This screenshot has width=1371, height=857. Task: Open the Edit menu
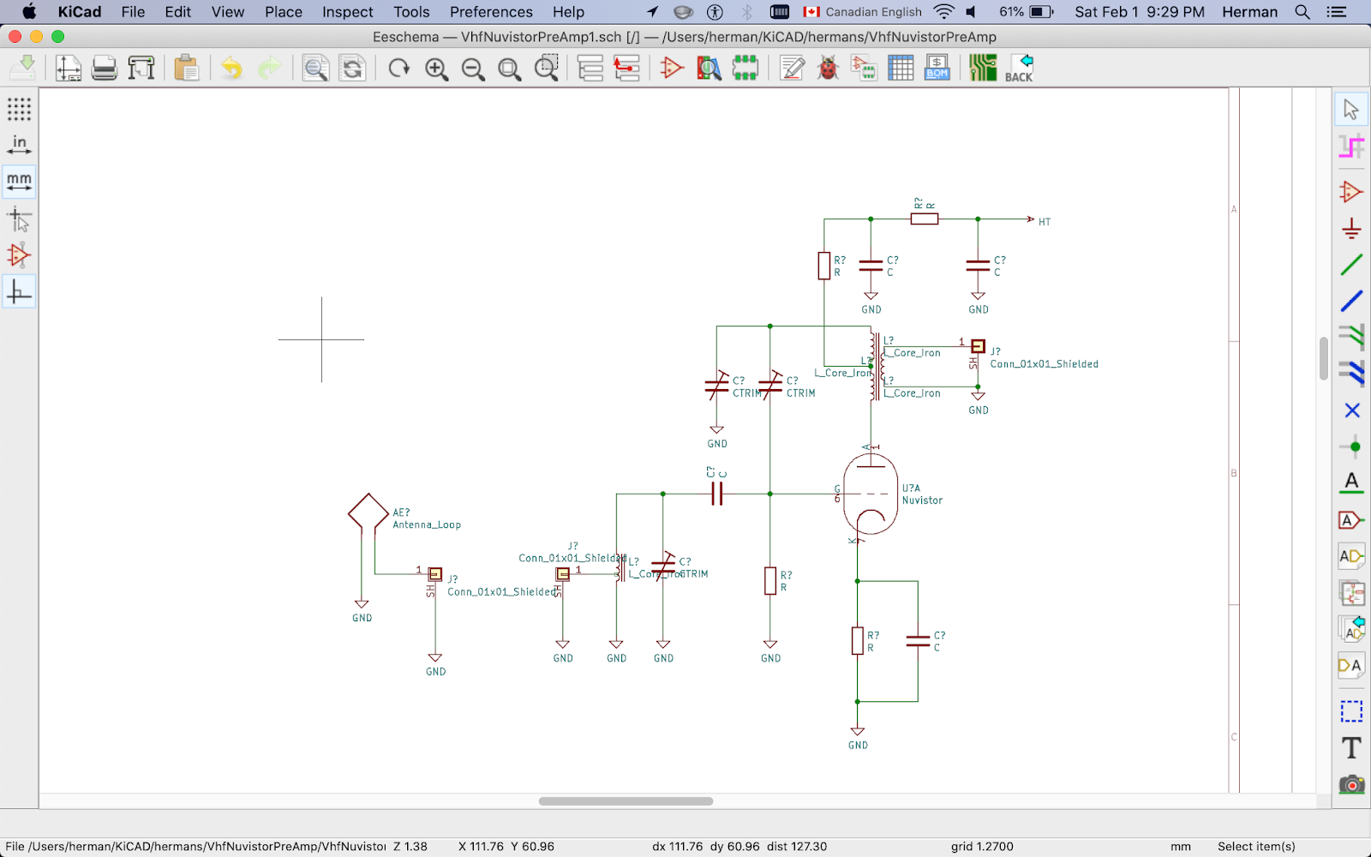[x=178, y=12]
